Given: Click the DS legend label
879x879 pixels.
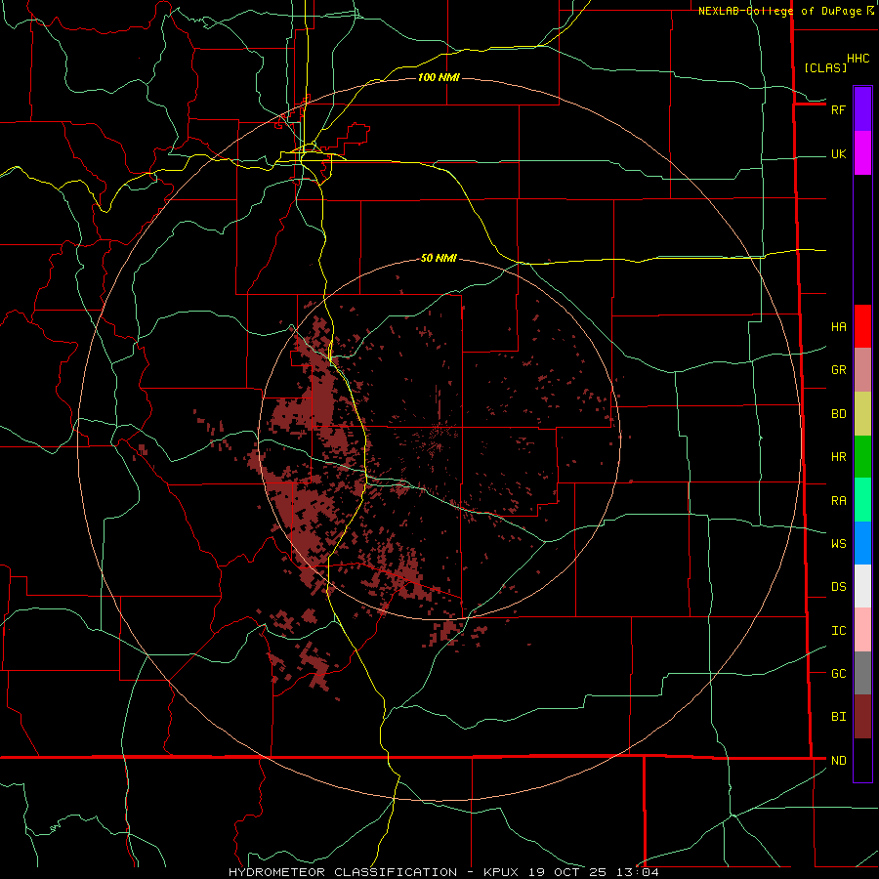Looking at the screenshot, I should coord(838,587).
